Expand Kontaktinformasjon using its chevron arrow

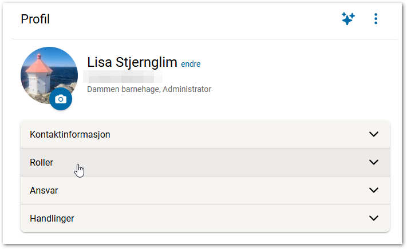(x=374, y=134)
